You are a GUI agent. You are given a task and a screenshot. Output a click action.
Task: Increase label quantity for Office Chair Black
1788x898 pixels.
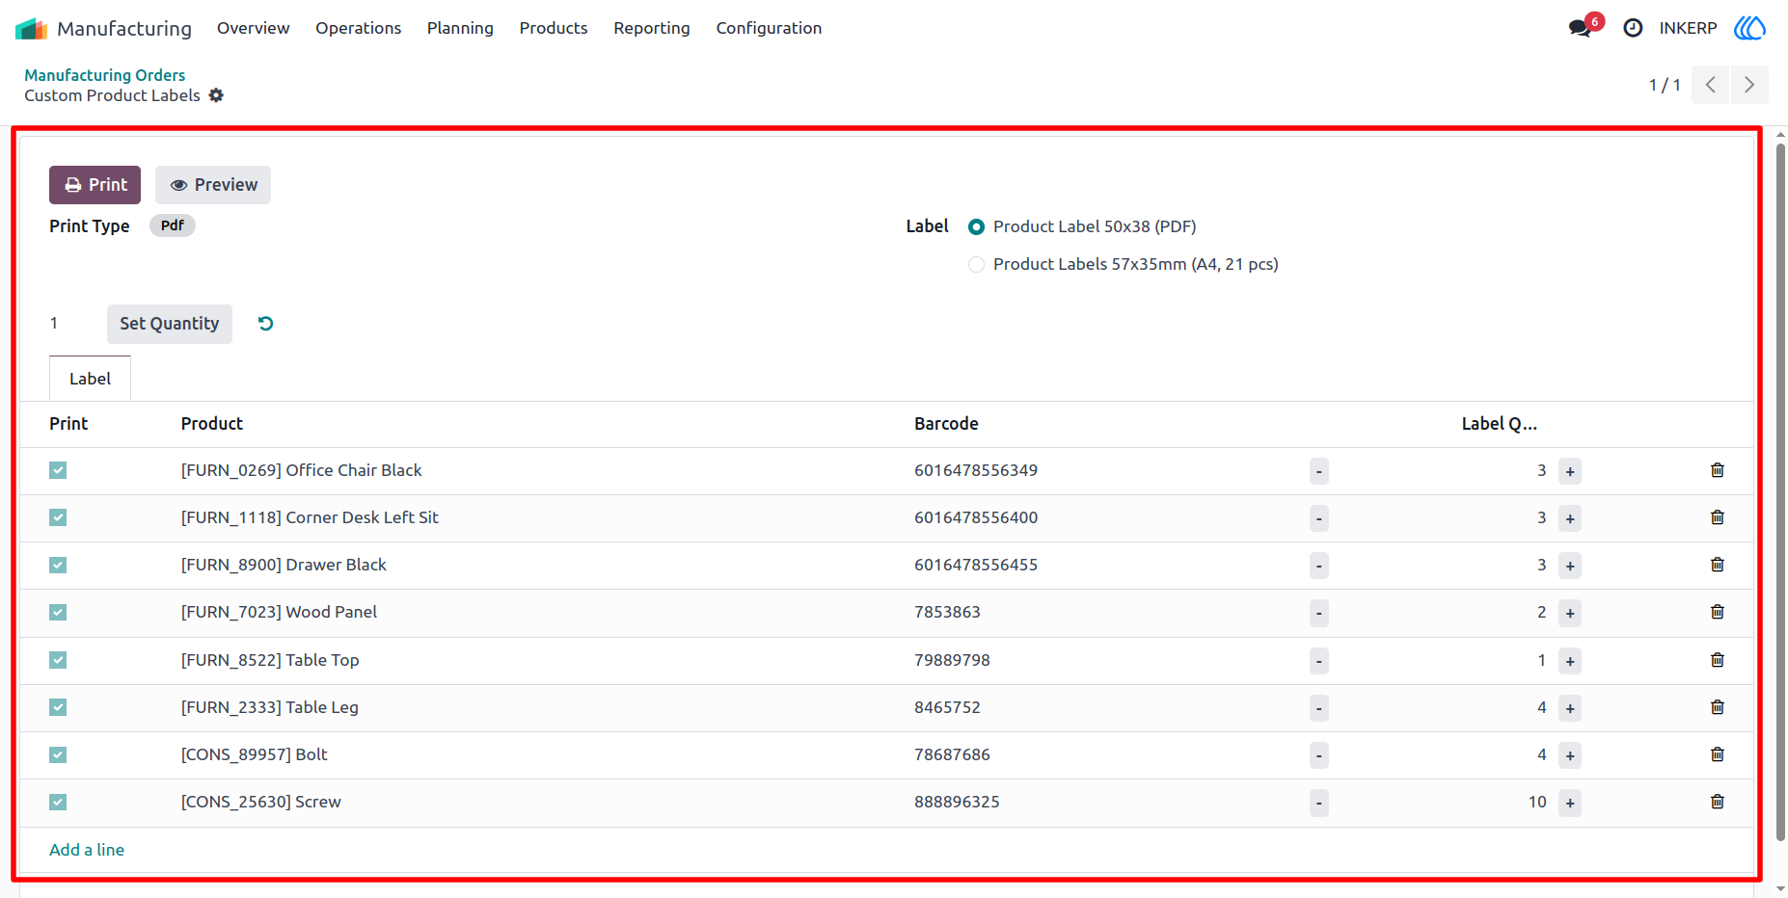[1570, 471]
